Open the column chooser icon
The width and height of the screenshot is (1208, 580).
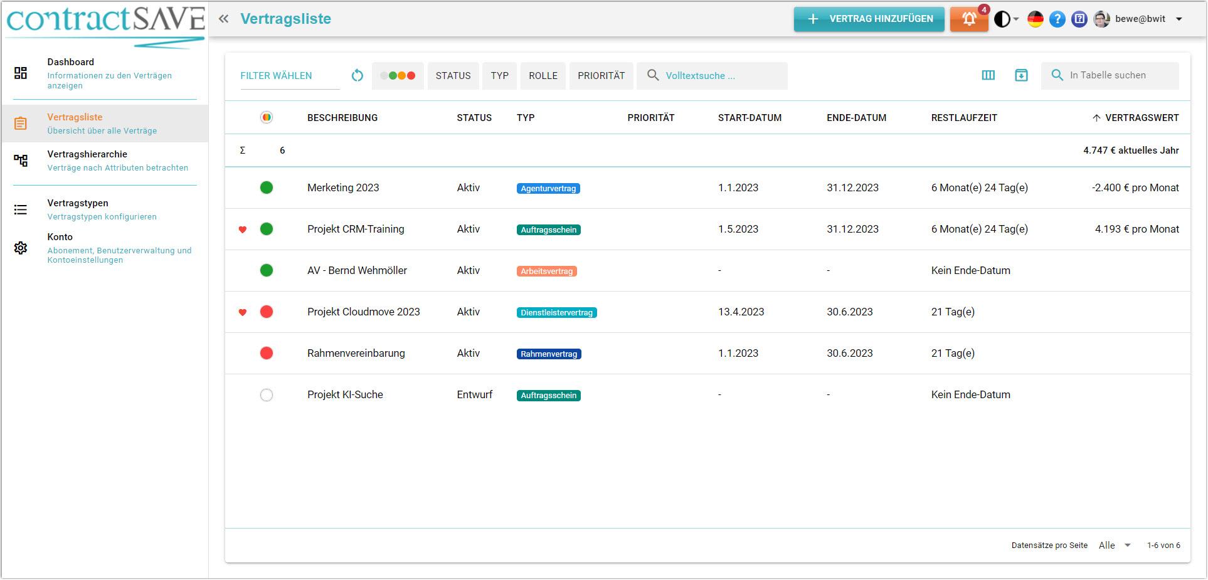tap(988, 75)
